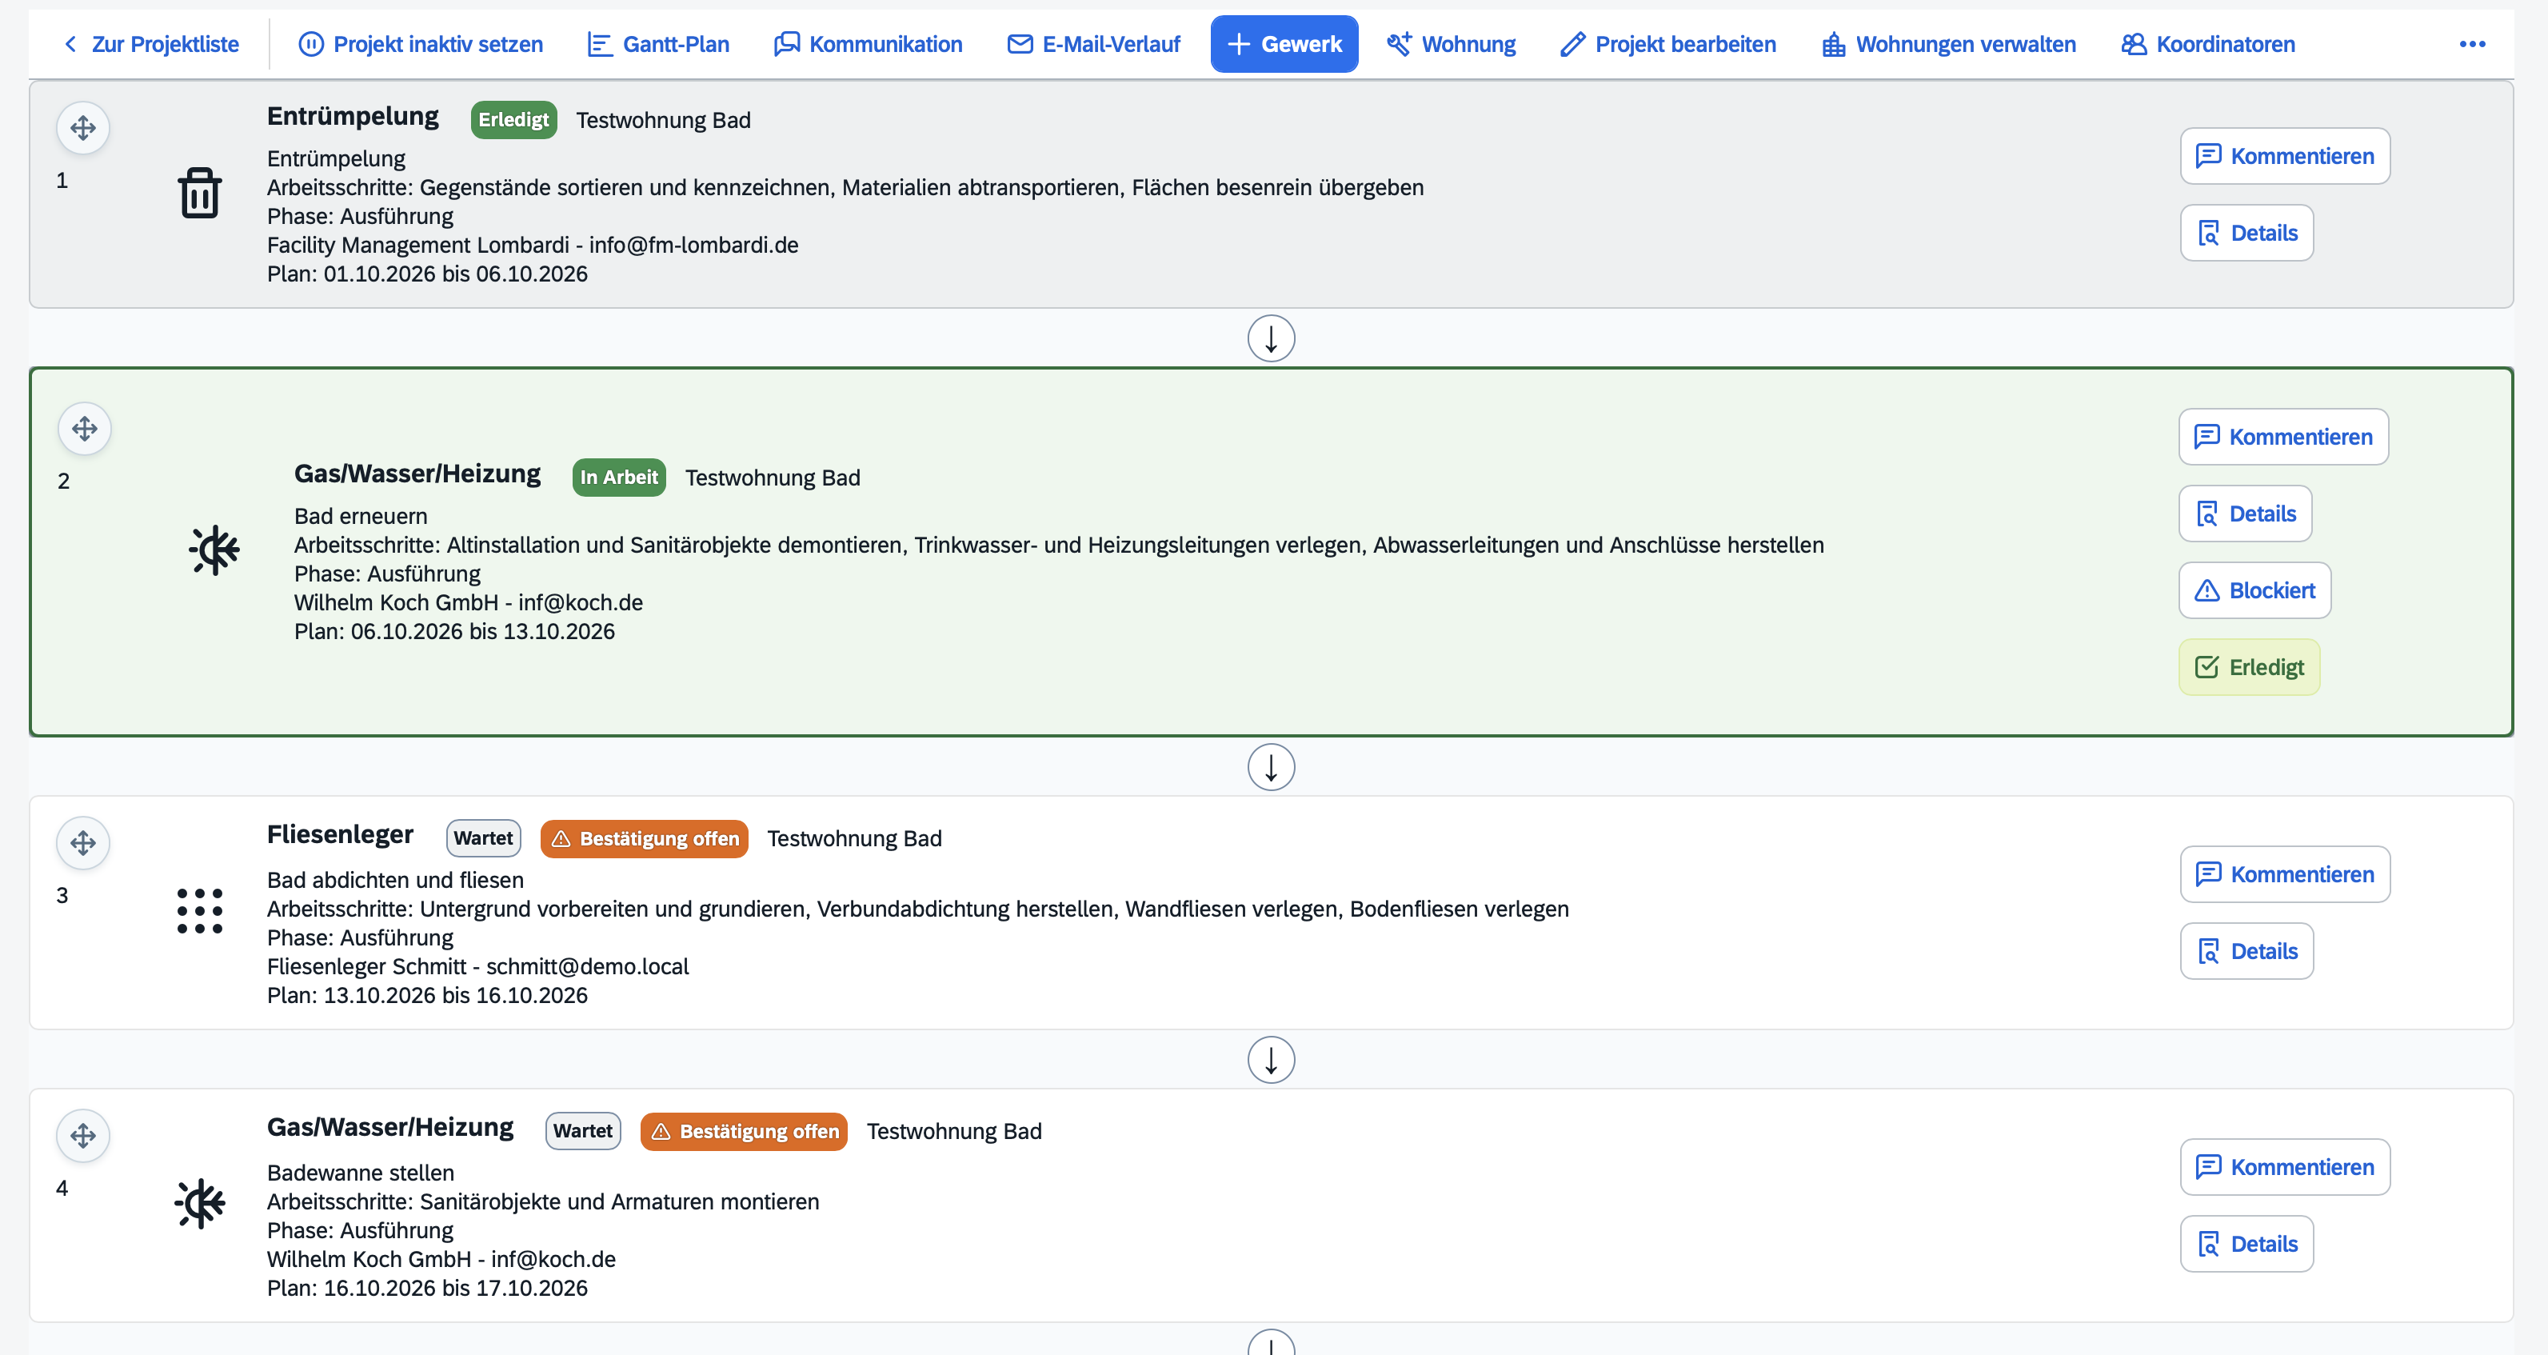Viewport: 2548px width, 1355px height.
Task: Click Projekt inaktiv setzen
Action: pos(421,43)
